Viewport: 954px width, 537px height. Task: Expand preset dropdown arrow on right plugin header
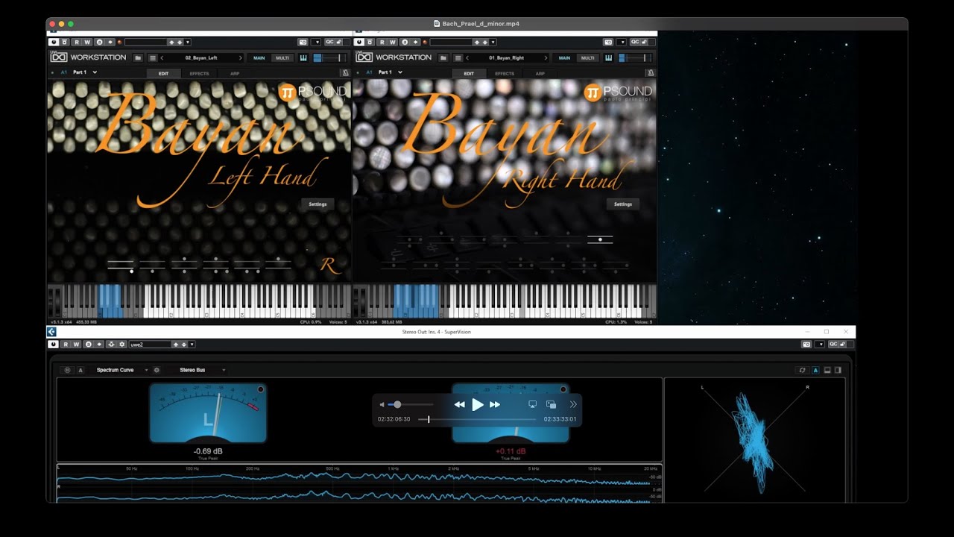(493, 43)
